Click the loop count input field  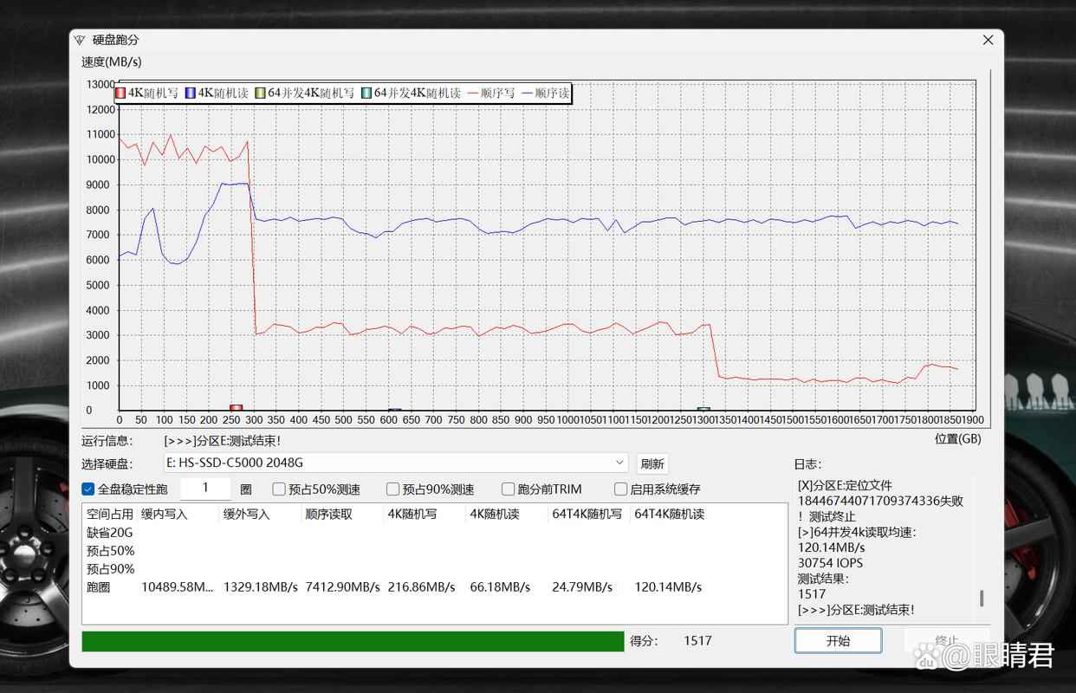point(205,489)
